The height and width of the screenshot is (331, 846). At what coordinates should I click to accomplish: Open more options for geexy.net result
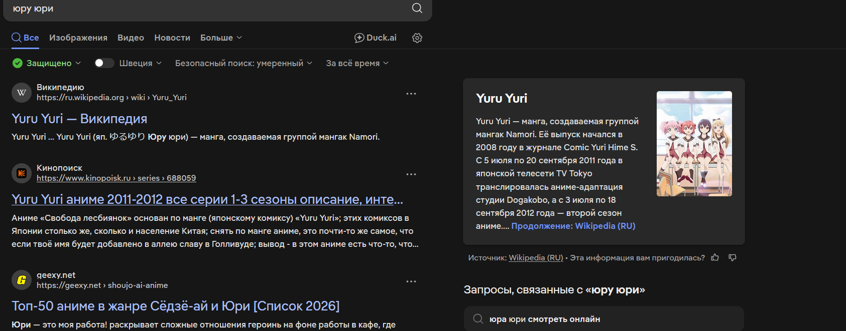(411, 281)
